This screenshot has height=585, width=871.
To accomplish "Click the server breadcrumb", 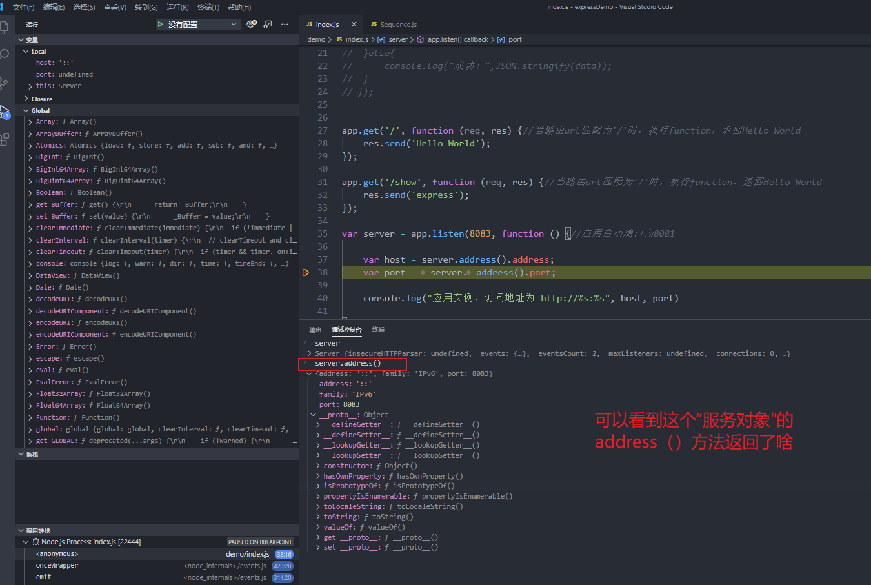I will [x=398, y=40].
